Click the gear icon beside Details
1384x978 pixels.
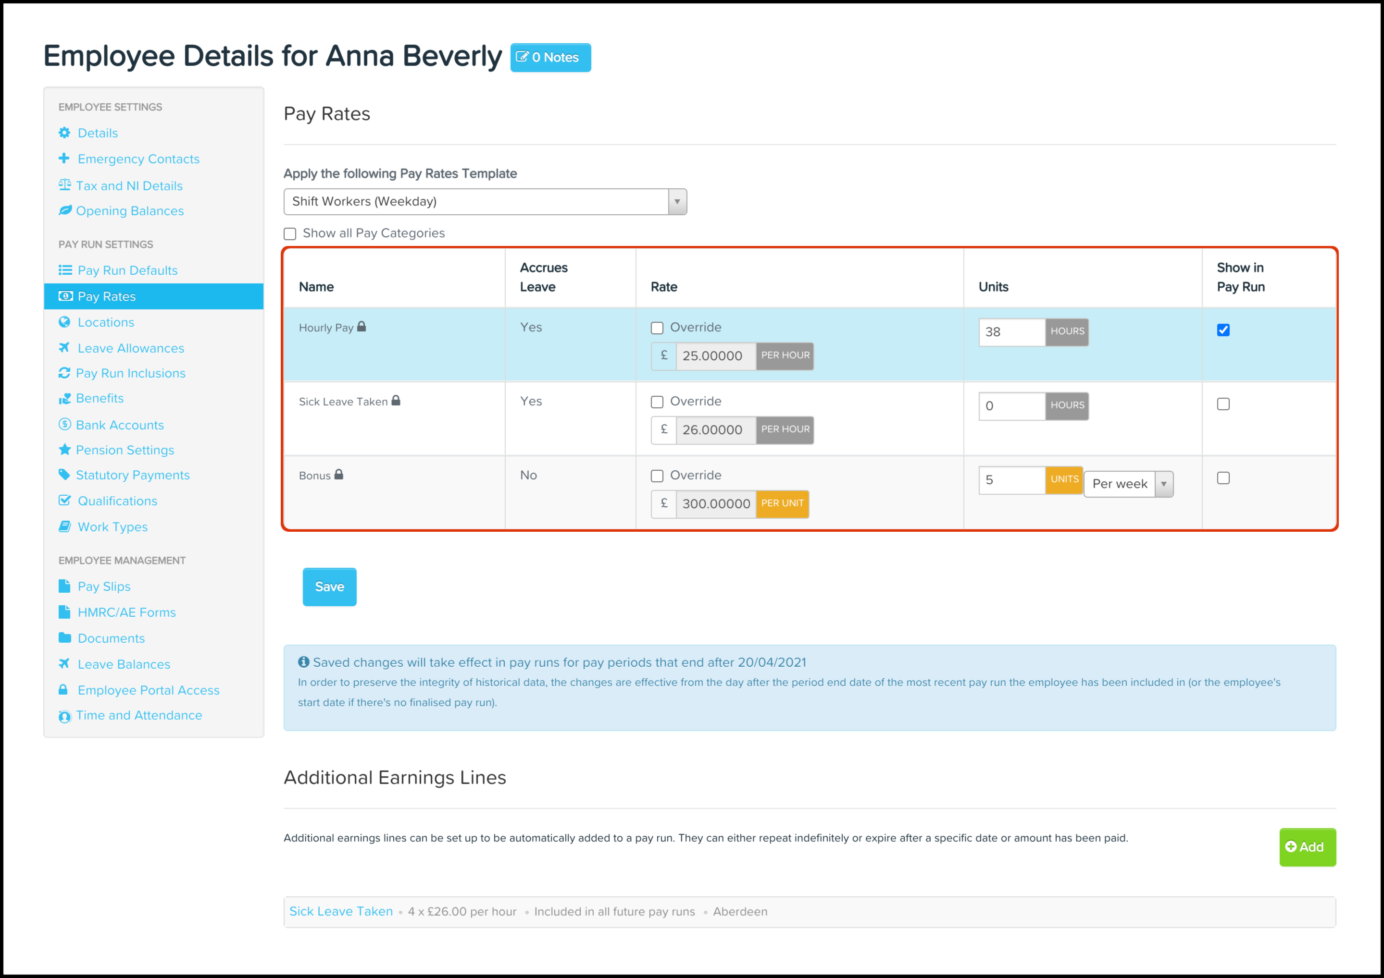(x=64, y=133)
